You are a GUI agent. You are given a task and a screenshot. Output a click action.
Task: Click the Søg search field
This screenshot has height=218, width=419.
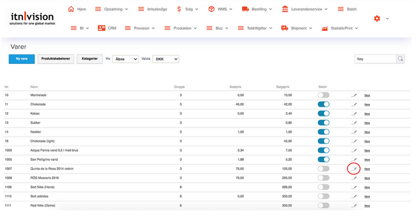(x=376, y=59)
